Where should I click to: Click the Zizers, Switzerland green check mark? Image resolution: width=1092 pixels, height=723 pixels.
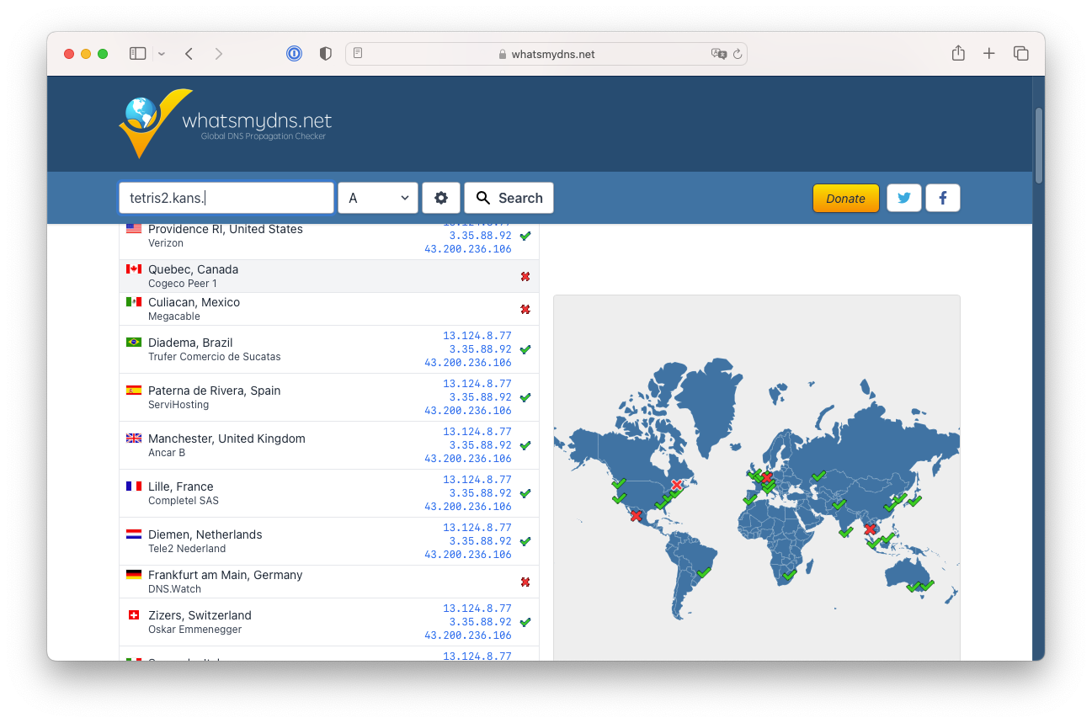(x=525, y=622)
